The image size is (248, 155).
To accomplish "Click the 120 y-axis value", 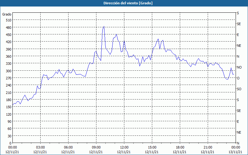I will (9, 114).
